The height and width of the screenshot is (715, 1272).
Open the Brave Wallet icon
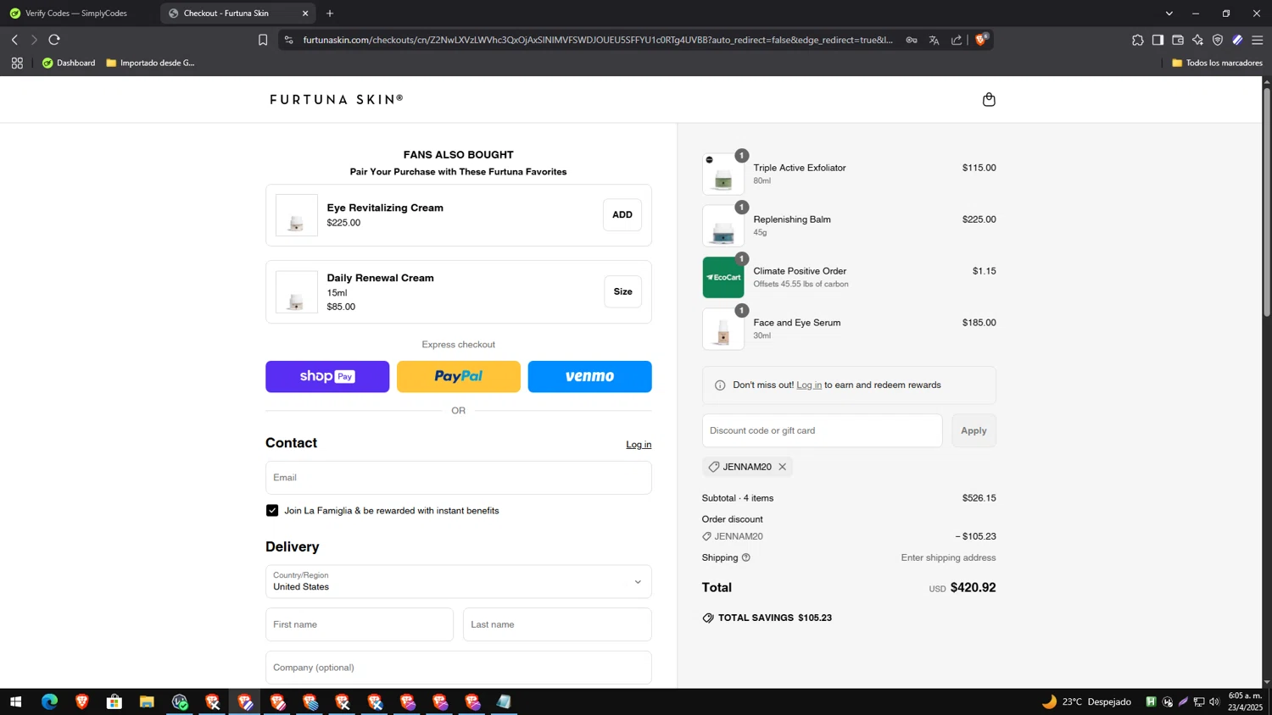[x=1178, y=40]
